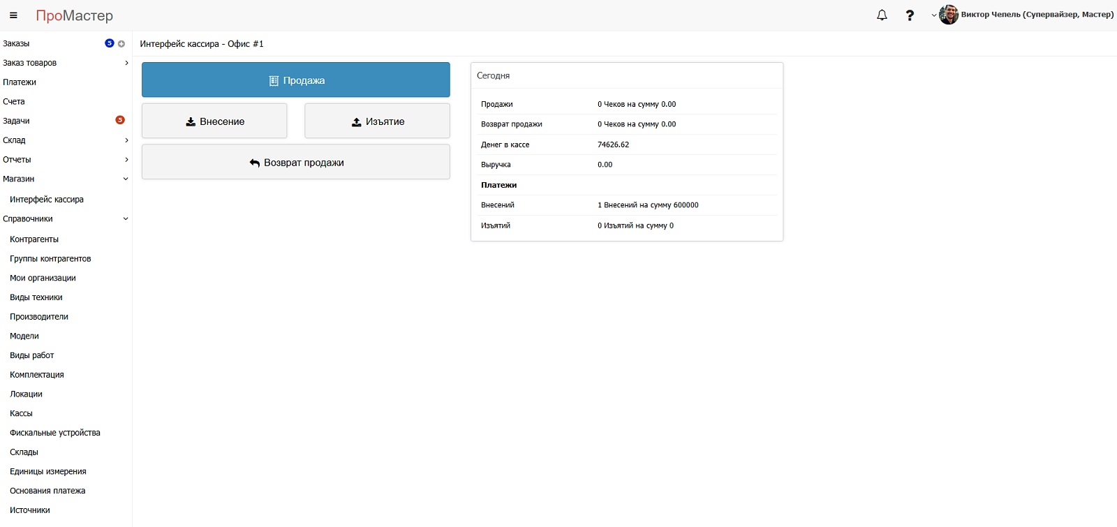Click the ПроМастер logo
The width and height of the screenshot is (1117, 527).
coord(74,15)
